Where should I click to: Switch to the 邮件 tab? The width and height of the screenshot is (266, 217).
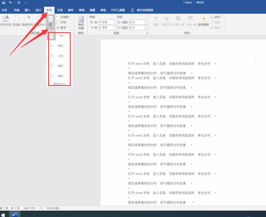(71, 10)
